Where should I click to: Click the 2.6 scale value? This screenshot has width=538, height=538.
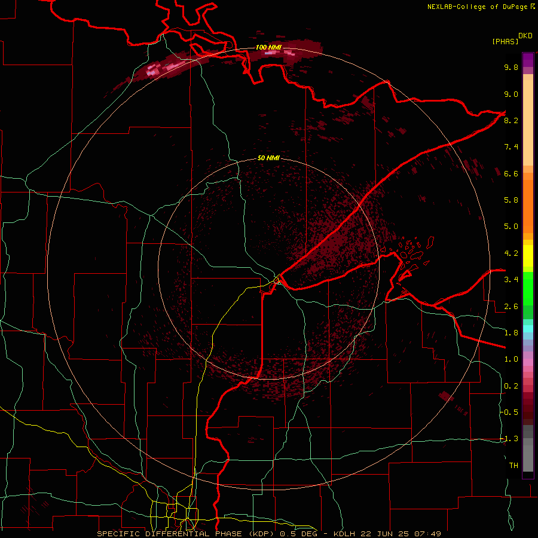[511, 307]
